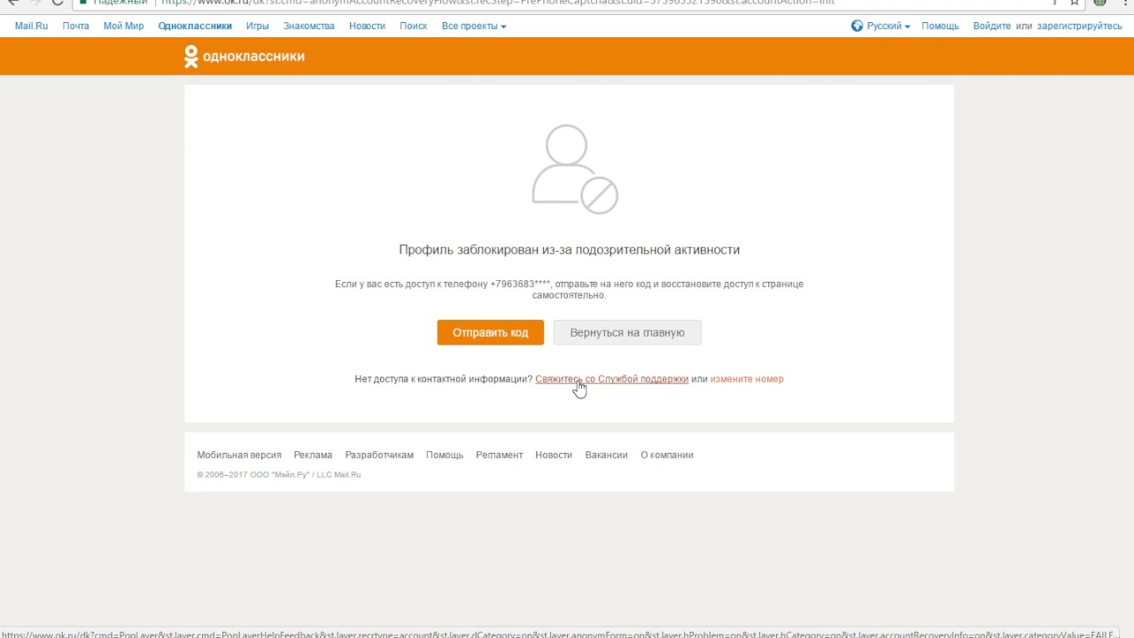Click the globe language icon
Viewport: 1134px width, 638px height.
coord(857,26)
